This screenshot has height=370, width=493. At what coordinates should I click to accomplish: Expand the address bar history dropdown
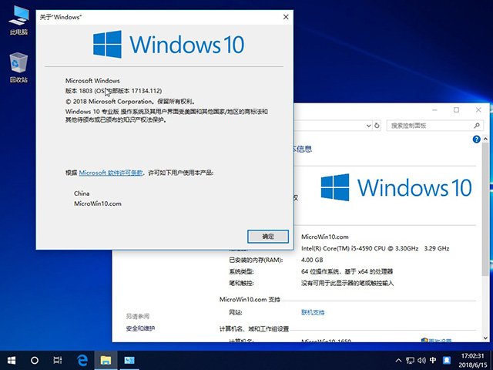[368, 126]
